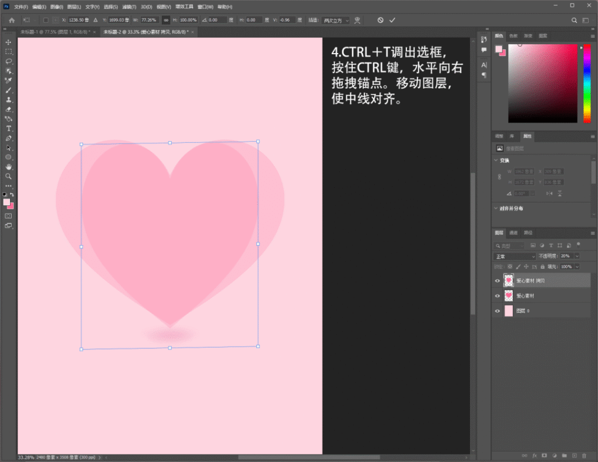The image size is (598, 462).
Task: Toggle the layer filter on/off switch
Action: point(579,244)
